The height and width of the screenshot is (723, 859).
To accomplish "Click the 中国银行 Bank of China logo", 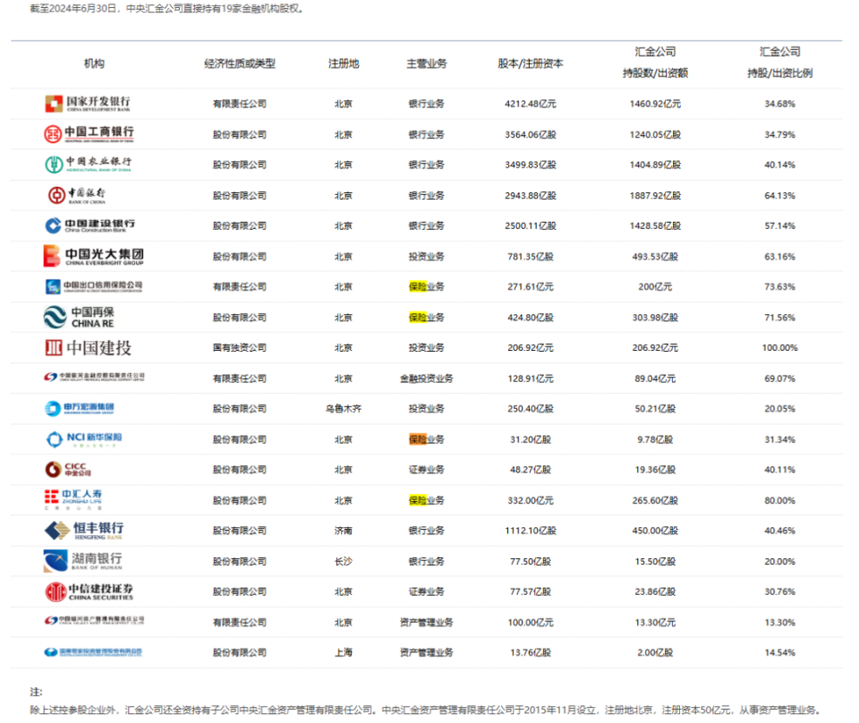I will (x=76, y=195).
